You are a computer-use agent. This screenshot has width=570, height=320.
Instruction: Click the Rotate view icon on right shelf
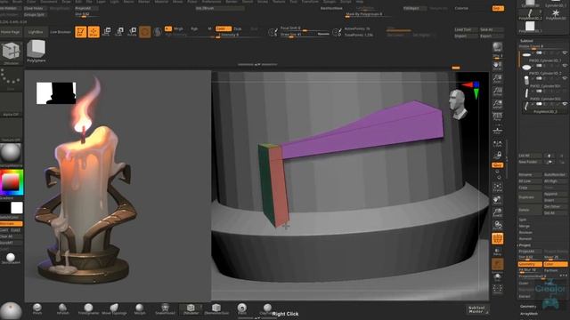point(497,225)
